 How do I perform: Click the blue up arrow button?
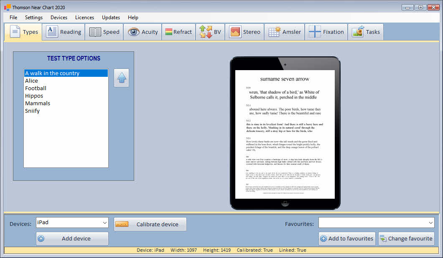[122, 78]
